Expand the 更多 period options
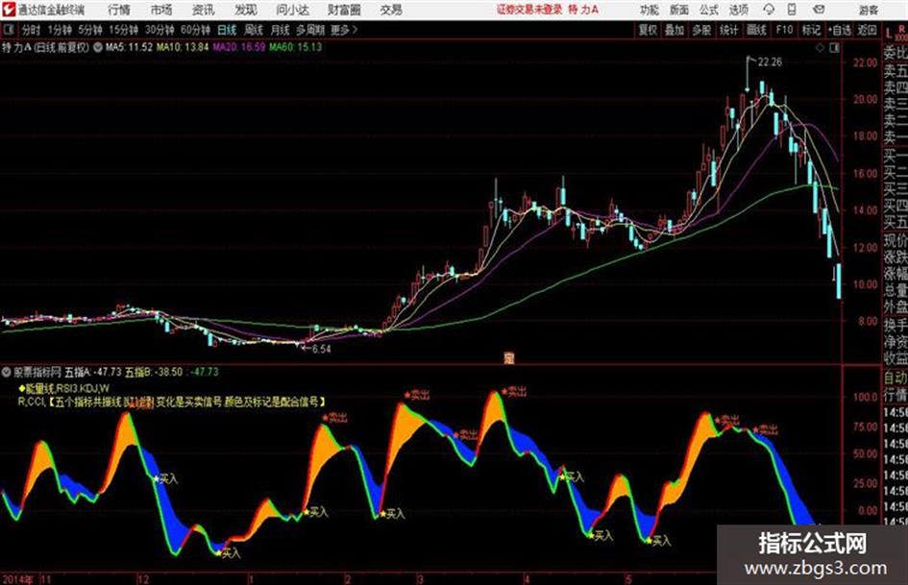Screen dimensions: 908x585 pyautogui.click(x=343, y=30)
